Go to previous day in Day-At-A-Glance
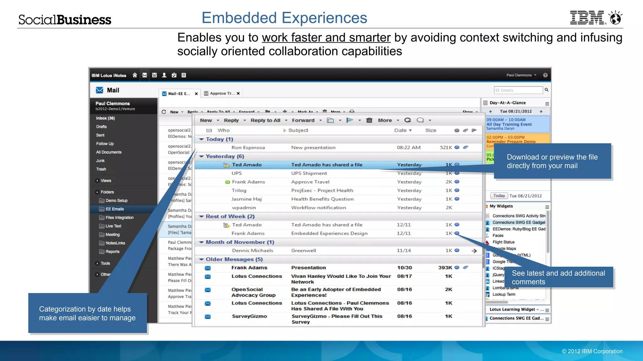The width and height of the screenshot is (643, 361). click(490, 111)
